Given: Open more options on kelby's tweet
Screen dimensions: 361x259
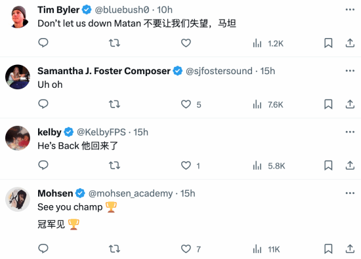Looking at the screenshot, I should click(350, 132).
